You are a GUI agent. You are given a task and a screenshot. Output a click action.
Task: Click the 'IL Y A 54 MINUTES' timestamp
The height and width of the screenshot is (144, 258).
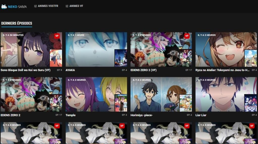(x=13, y=35)
